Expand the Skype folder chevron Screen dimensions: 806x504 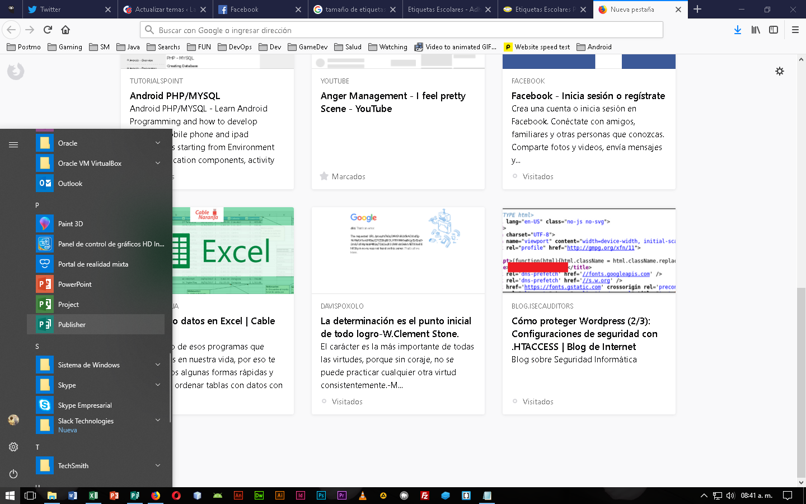coord(158,385)
